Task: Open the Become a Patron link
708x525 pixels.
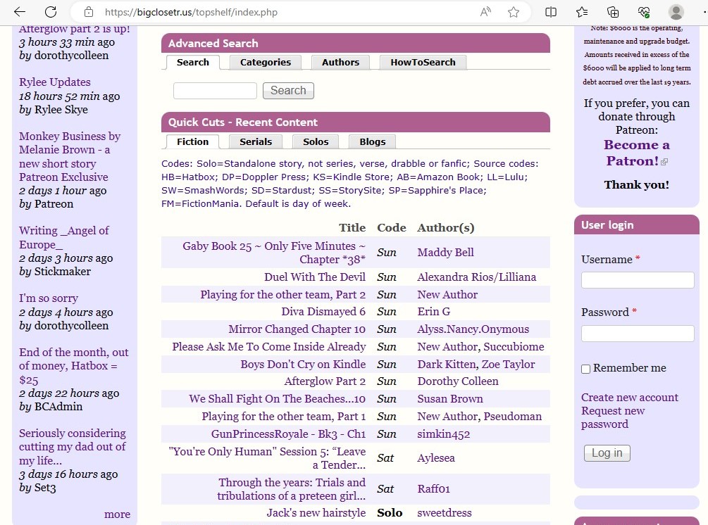Action: point(636,153)
